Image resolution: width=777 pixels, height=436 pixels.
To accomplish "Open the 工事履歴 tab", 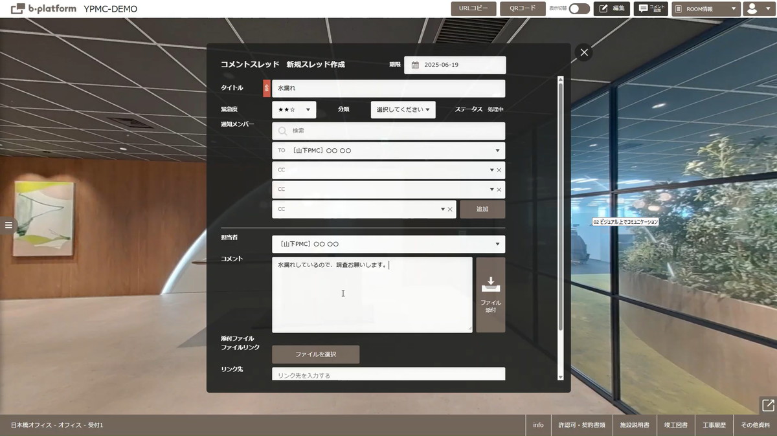I will [714, 425].
